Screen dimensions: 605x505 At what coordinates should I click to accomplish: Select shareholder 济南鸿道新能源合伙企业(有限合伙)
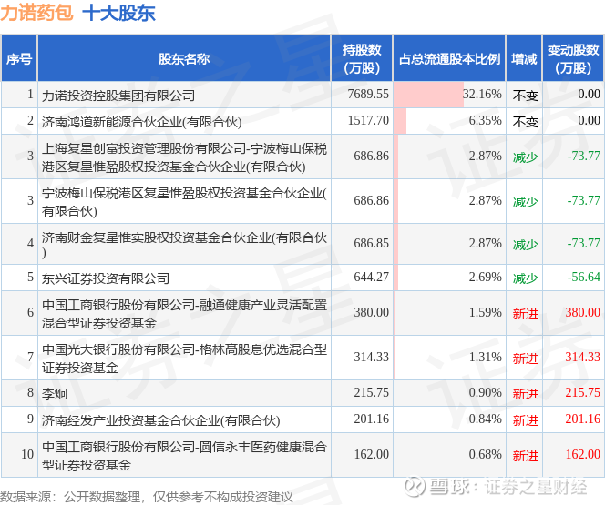pos(141,122)
